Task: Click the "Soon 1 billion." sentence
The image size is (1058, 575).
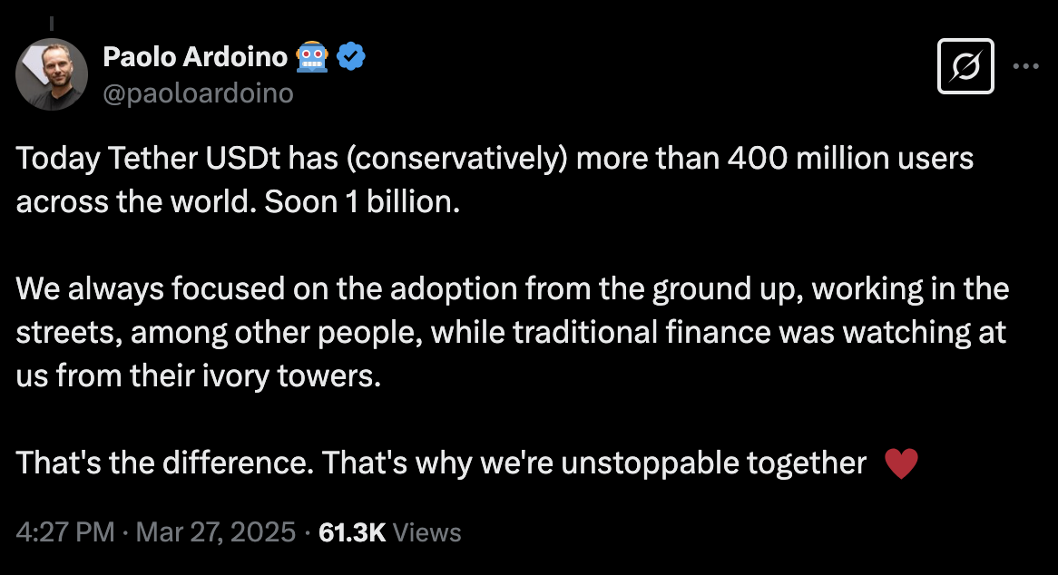Action: 362,201
